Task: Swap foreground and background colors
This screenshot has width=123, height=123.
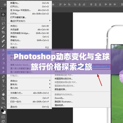Action: click(5, 107)
